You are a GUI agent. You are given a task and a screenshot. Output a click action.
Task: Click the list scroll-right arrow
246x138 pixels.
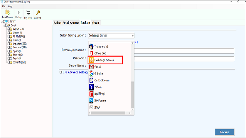pos(130,113)
